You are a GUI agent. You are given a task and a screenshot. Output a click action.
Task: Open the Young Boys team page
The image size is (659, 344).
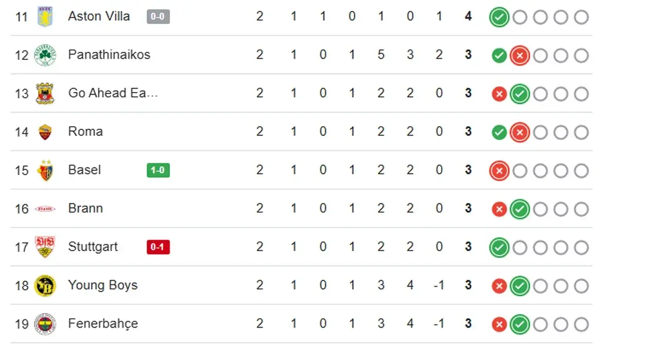102,285
